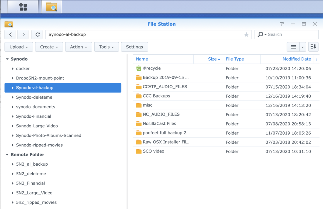Switch to list view mode icon
Image resolution: width=323 pixels, height=209 pixels.
pos(293,47)
